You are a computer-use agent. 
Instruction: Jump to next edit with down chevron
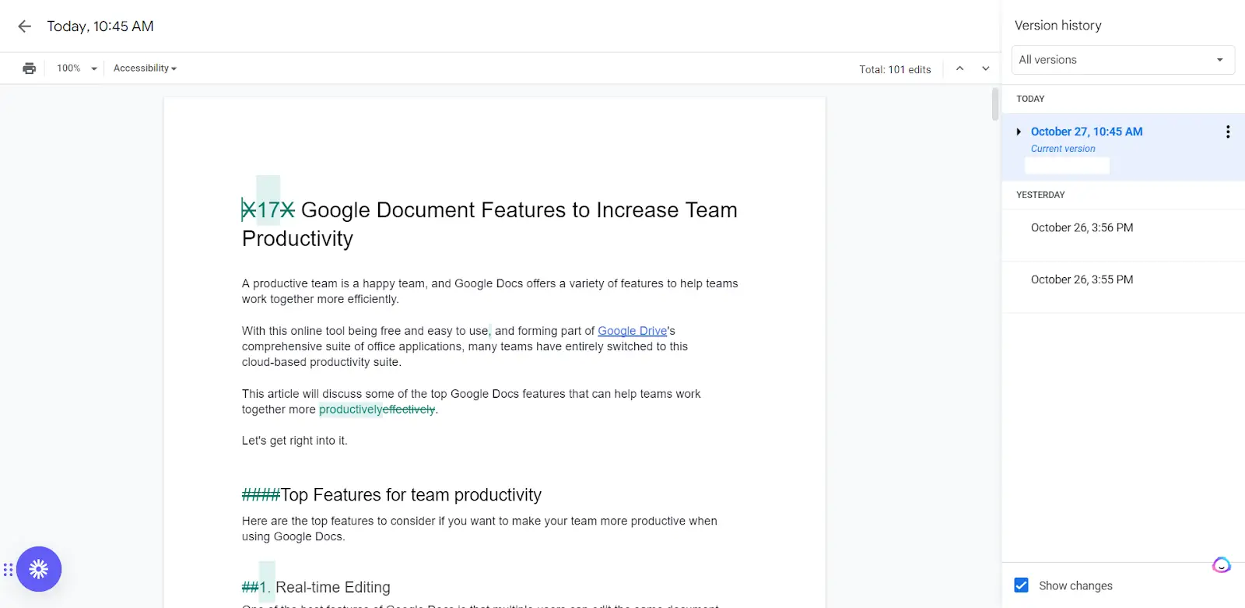coord(985,69)
